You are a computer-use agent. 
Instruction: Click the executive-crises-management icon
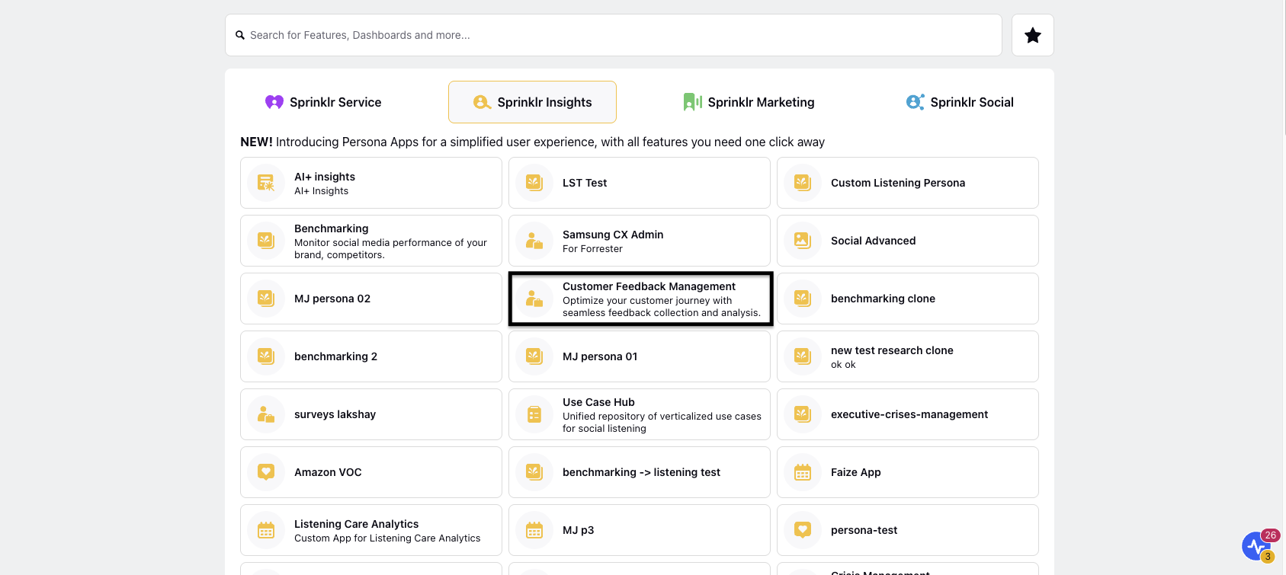(803, 414)
